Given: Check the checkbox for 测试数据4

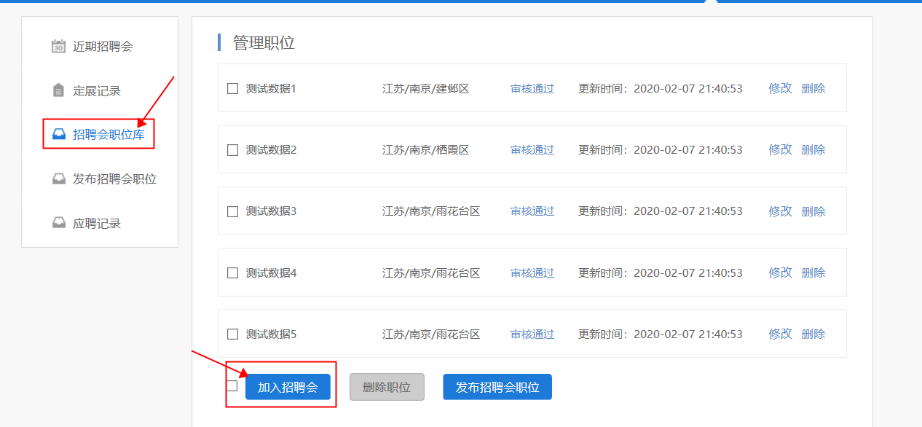Looking at the screenshot, I should (232, 272).
